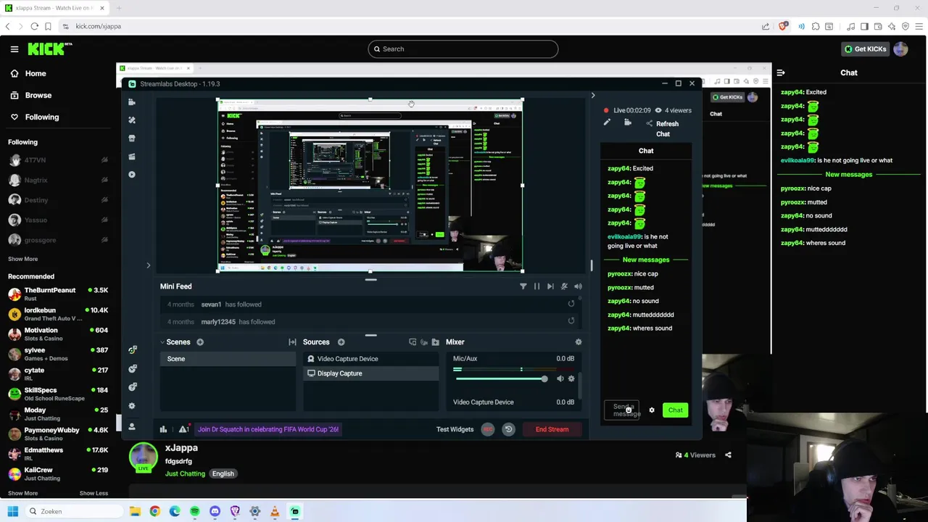Add a source folder in Sources panel
This screenshot has height=522, width=928.
(435, 342)
